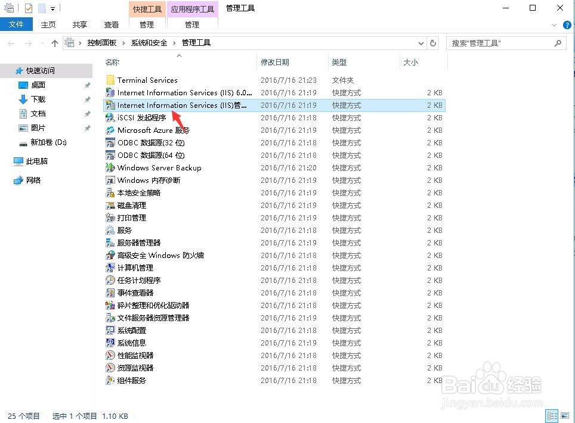The width and height of the screenshot is (575, 423).
Task: Click the Internet Information Services (IIS)管理器 icon
Action: [110, 105]
